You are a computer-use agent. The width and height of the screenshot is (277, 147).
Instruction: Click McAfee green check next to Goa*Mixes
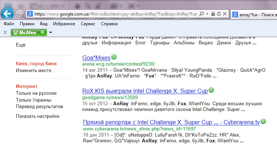(x=114, y=57)
